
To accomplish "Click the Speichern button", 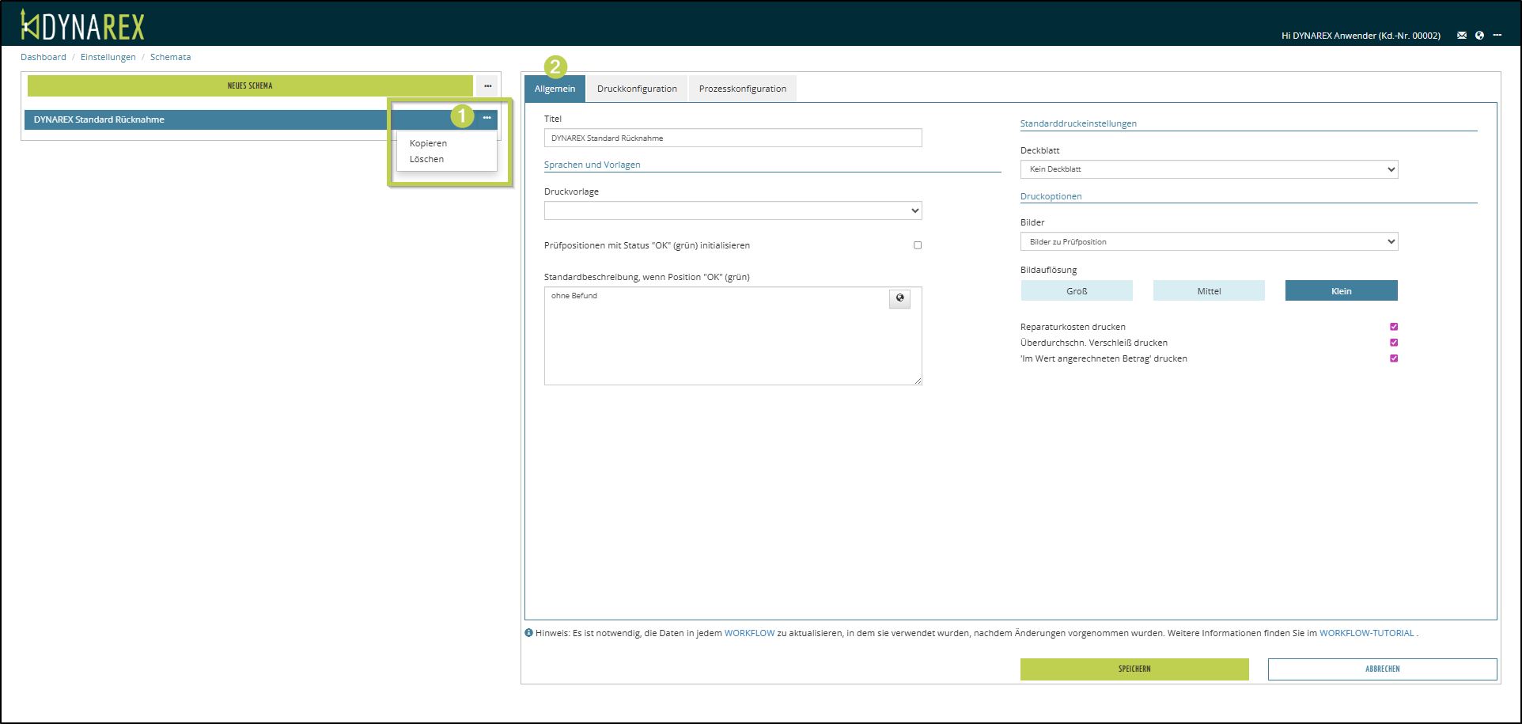I will click(x=1134, y=669).
